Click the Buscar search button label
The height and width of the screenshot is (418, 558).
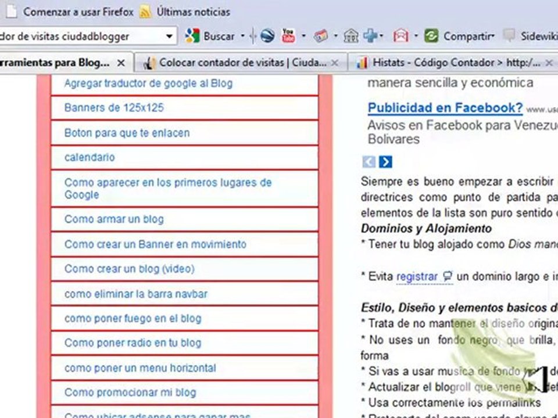tap(219, 36)
